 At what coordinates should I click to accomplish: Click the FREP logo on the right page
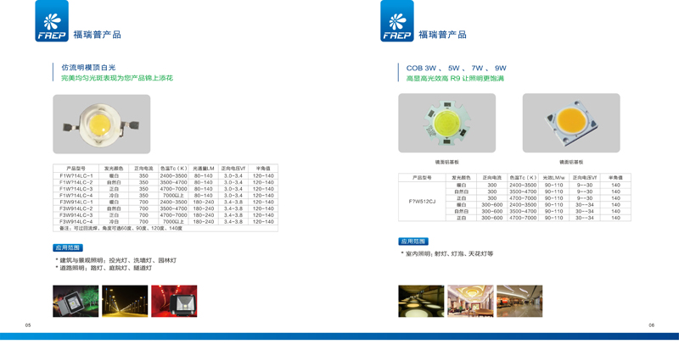click(x=396, y=21)
